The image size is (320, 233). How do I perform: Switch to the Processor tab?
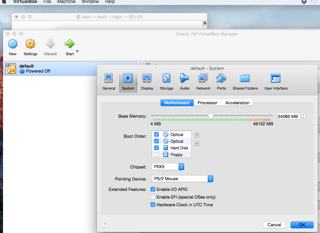click(x=207, y=103)
